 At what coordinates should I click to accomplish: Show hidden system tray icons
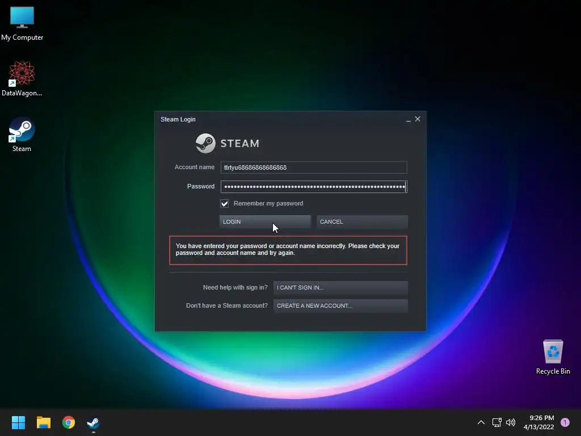tap(481, 422)
